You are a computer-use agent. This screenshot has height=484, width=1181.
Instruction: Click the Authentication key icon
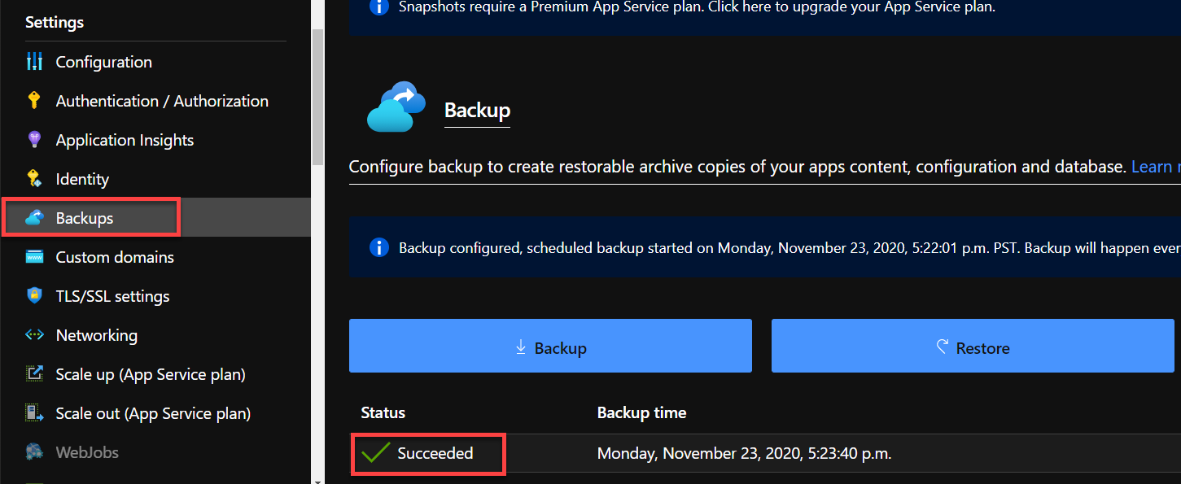click(x=34, y=101)
